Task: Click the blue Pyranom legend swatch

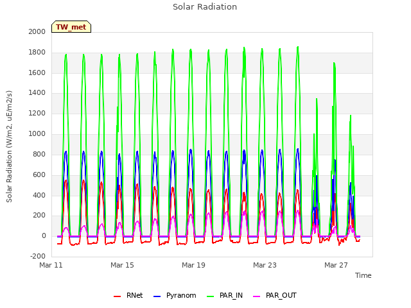Action: coord(157,296)
